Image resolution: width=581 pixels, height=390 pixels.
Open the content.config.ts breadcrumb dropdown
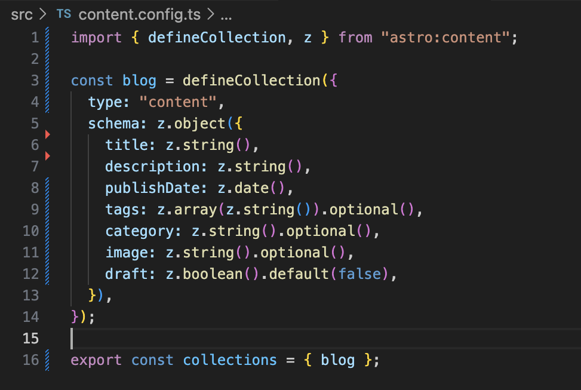coord(140,14)
